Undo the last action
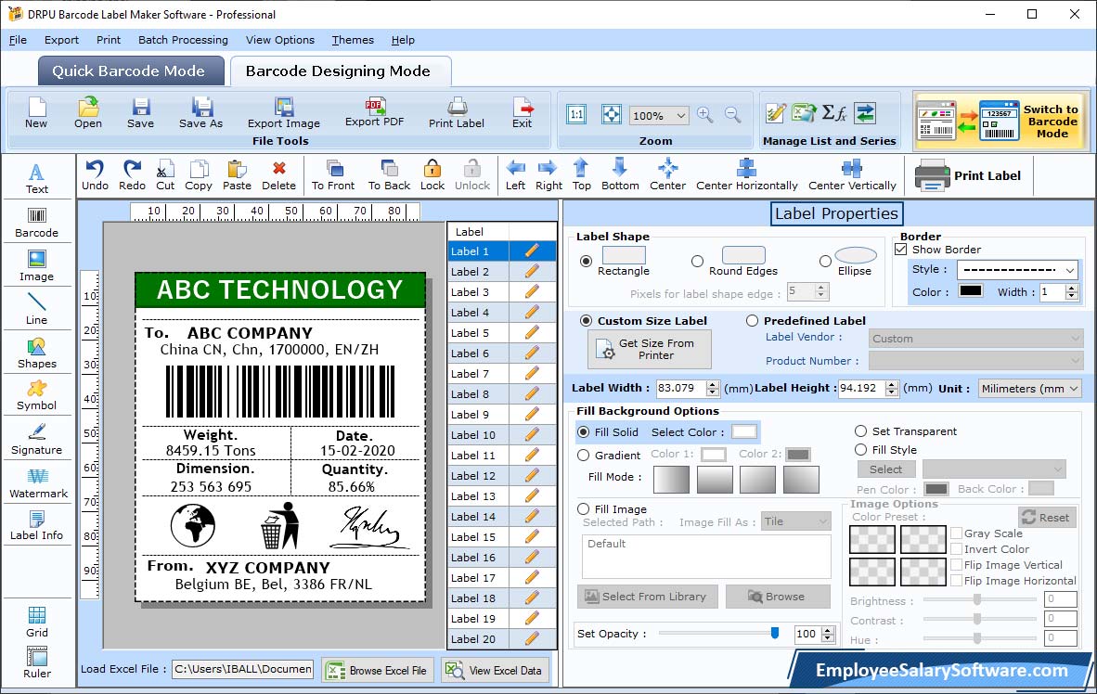 [96, 175]
